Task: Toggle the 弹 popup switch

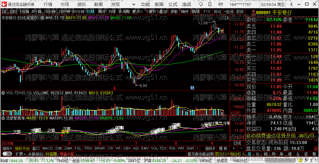Action: tap(7, 154)
